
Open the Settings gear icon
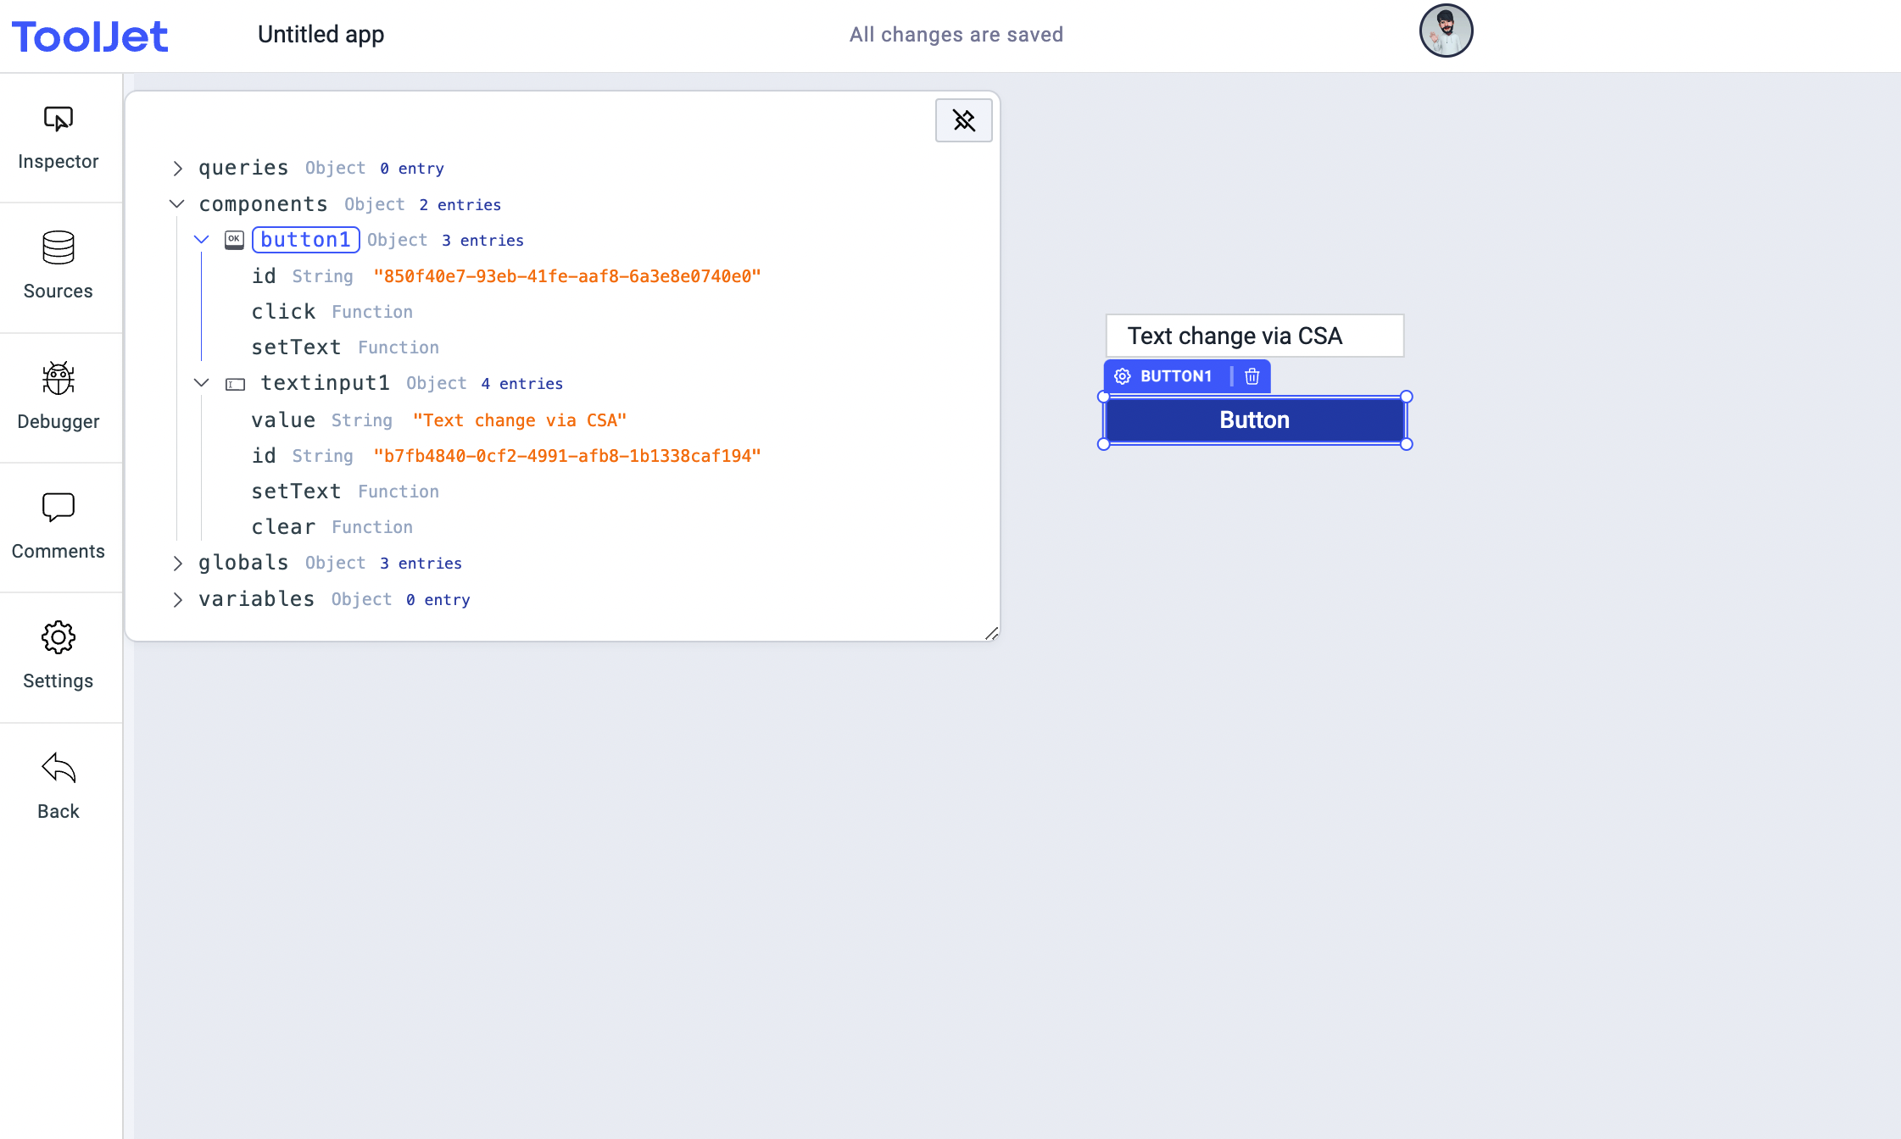(x=58, y=637)
